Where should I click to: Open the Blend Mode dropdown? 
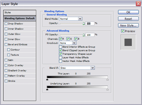click(80, 19)
